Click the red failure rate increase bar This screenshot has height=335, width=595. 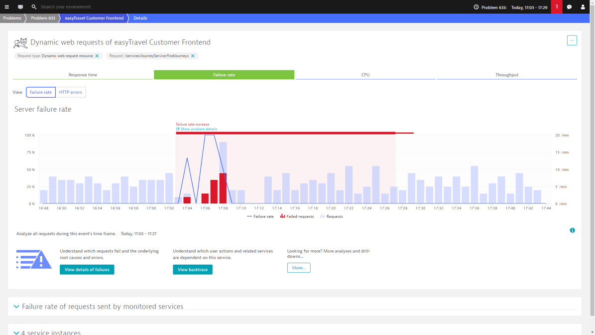pos(285,133)
